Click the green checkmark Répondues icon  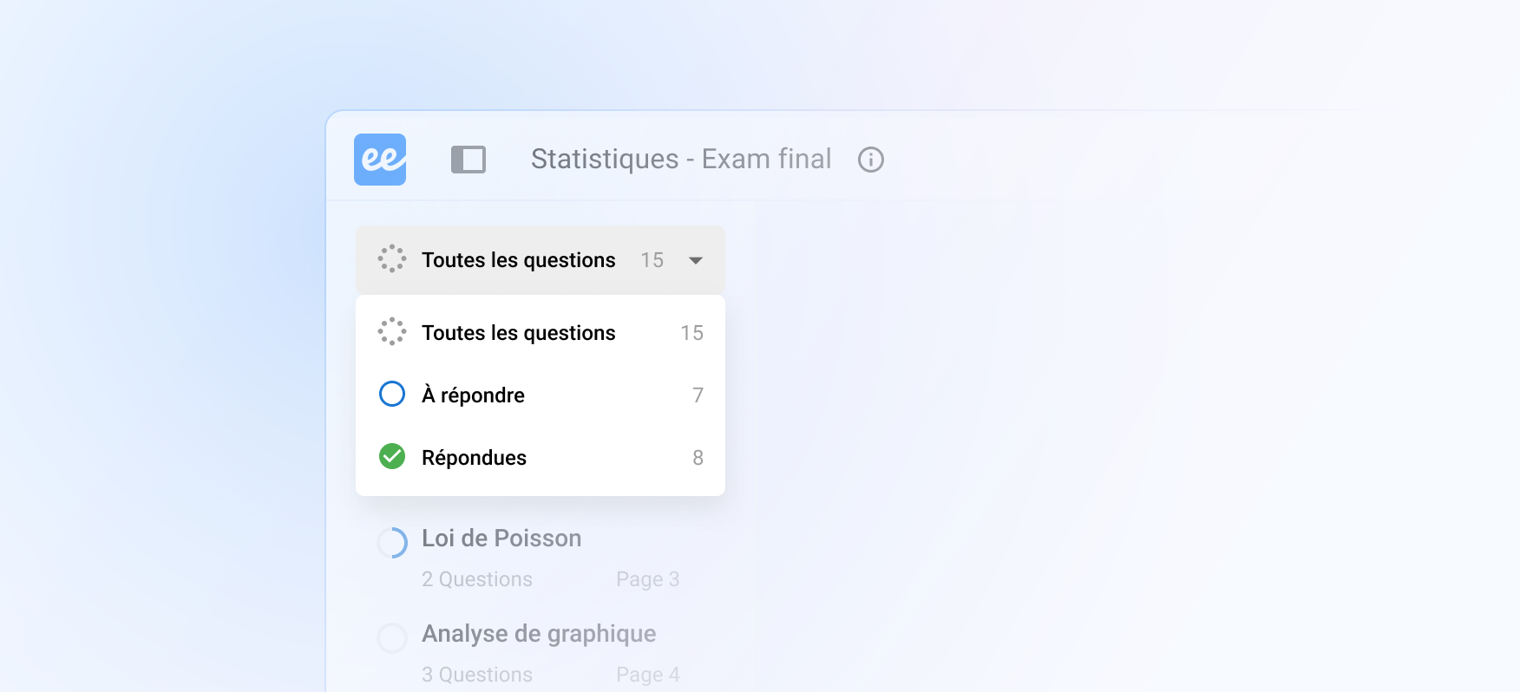click(392, 456)
